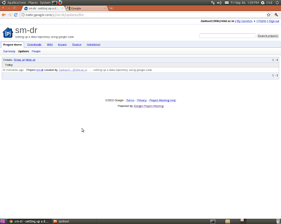Click the browser forward arrow
The width and height of the screenshot is (281, 224).
10,15
